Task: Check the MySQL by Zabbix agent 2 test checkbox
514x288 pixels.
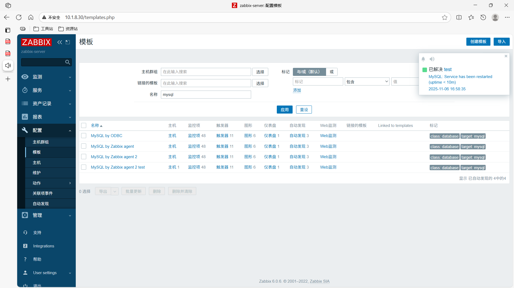Action: [x=84, y=167]
